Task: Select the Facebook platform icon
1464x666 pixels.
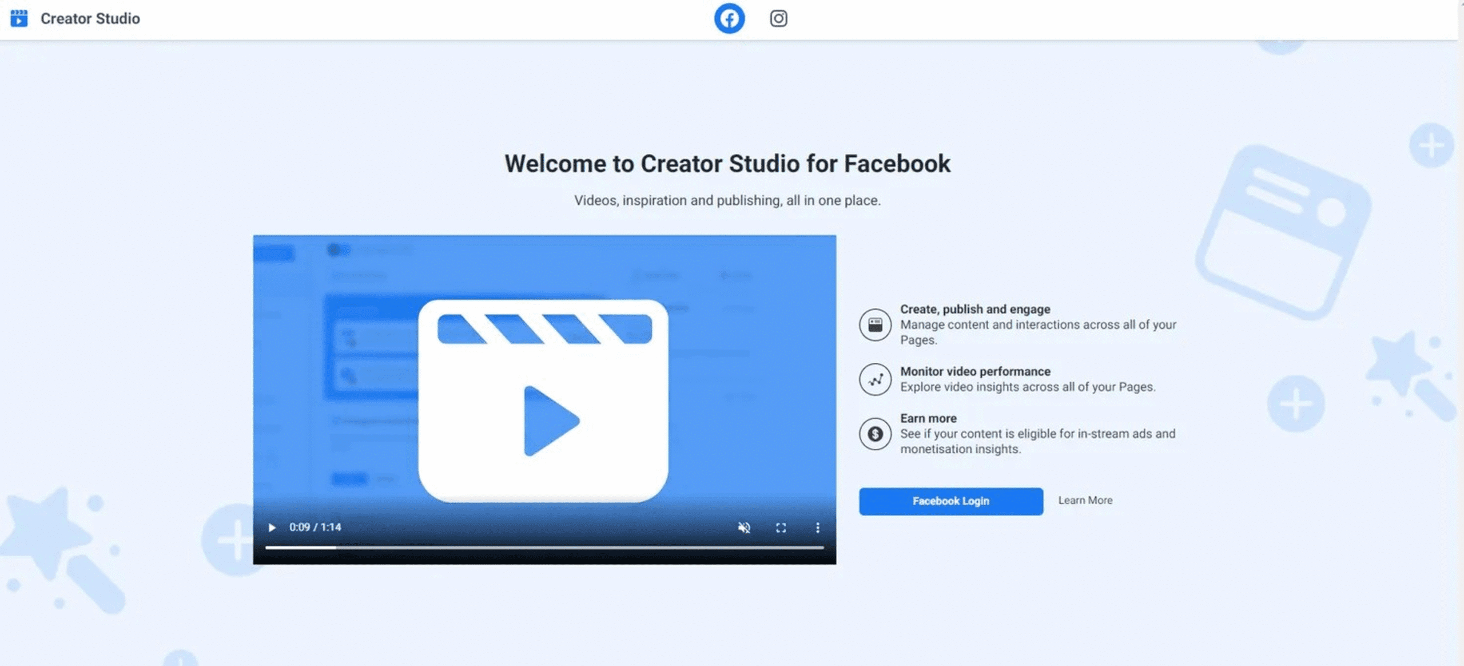Action: click(729, 19)
